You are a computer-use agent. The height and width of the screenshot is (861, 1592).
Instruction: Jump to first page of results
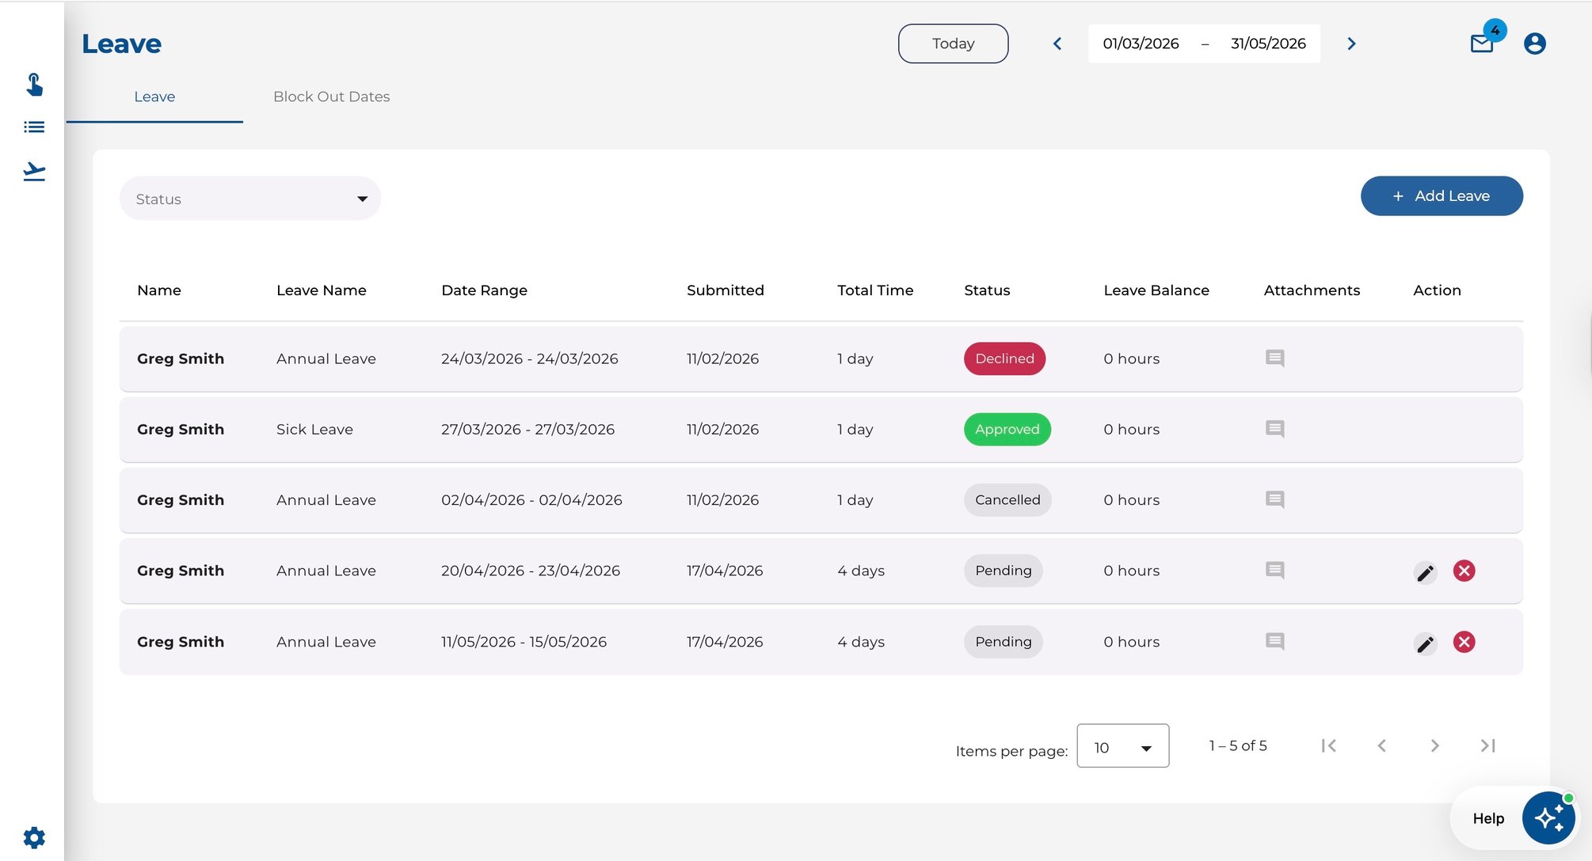1328,745
